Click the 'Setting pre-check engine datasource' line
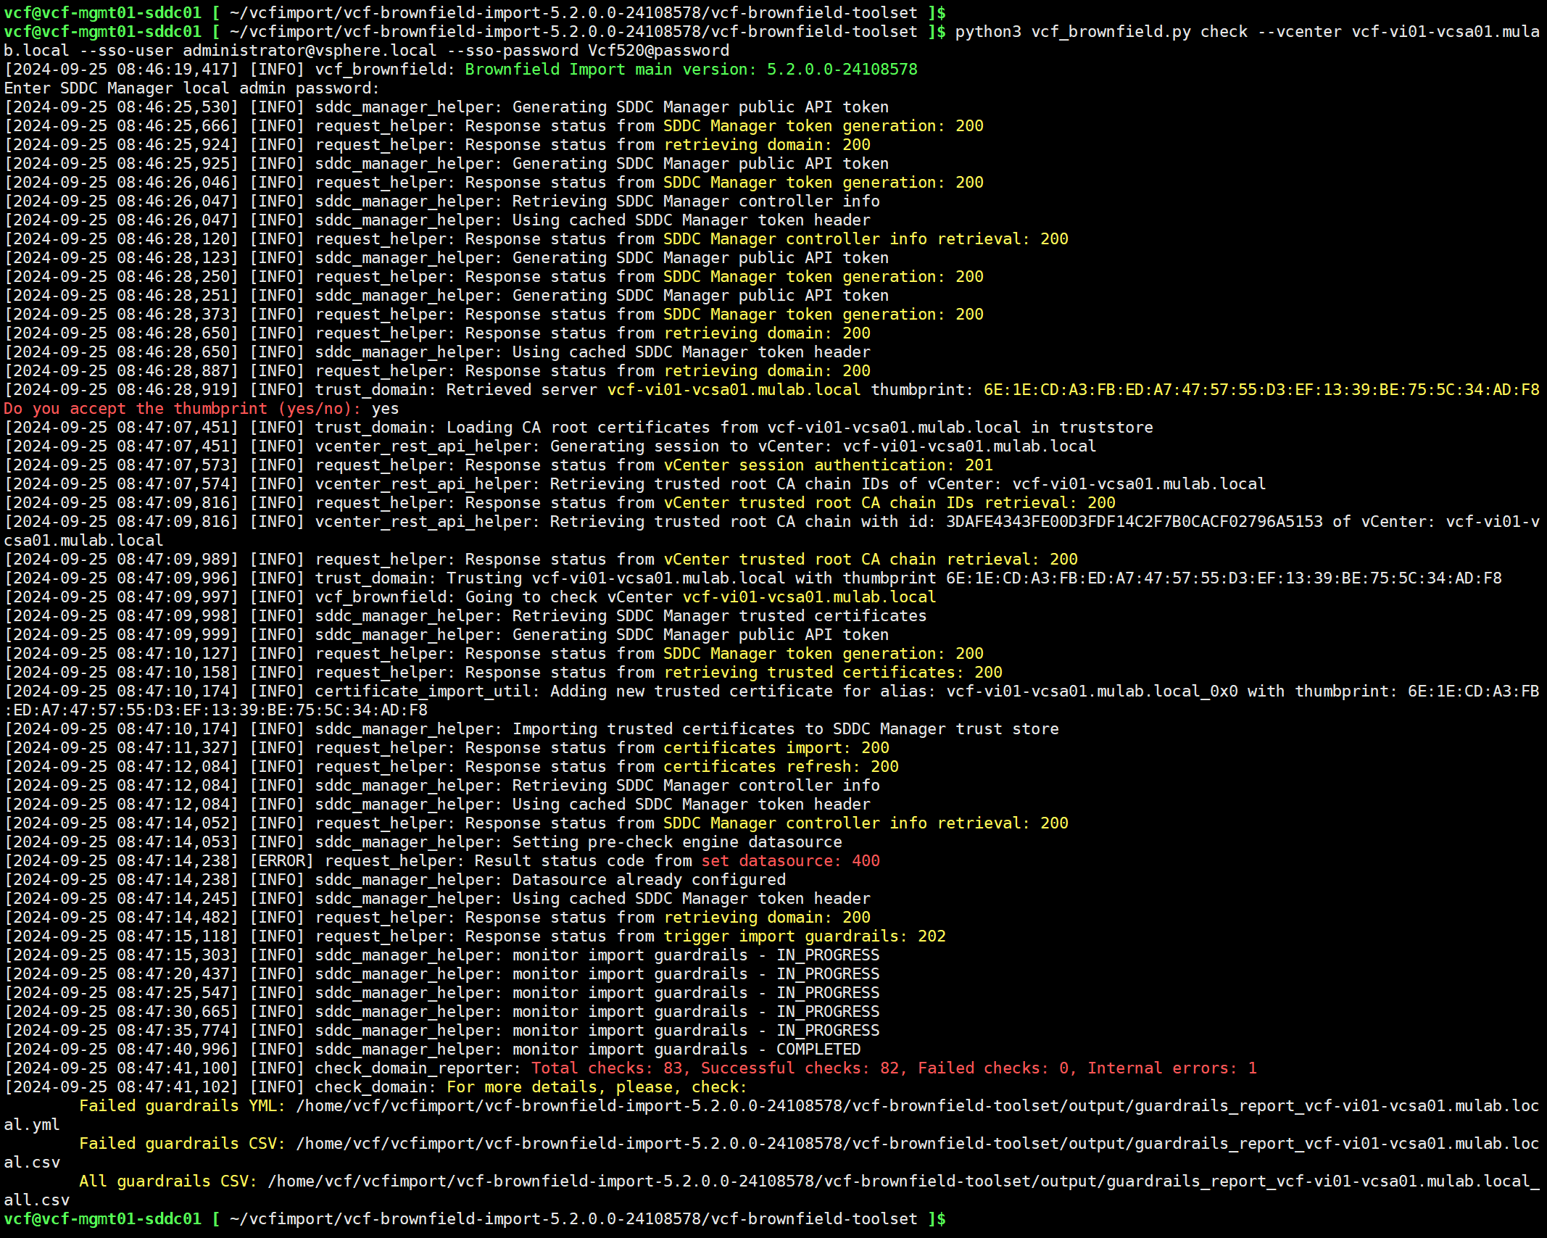Viewport: 1547px width, 1238px height. 677,842
